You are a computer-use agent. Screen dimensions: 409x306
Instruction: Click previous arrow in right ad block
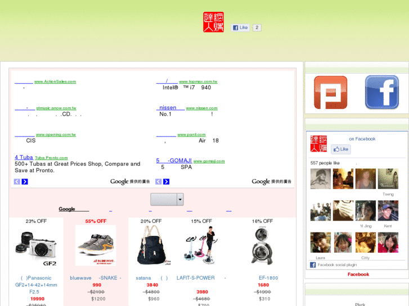click(x=158, y=181)
